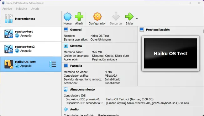Minimize the VirtualBox window

(180, 3)
